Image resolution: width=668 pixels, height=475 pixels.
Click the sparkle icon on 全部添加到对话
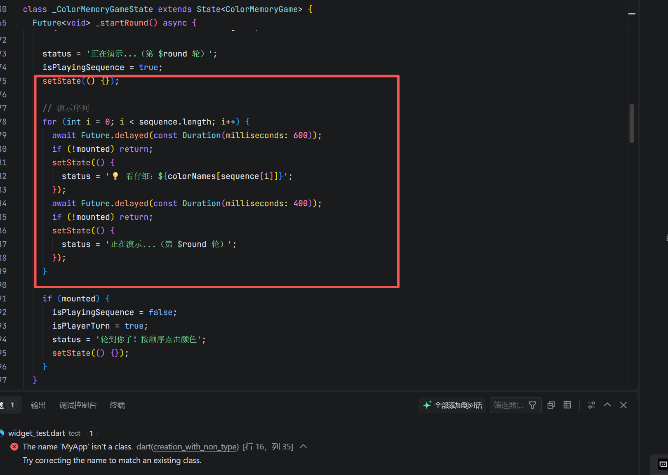click(427, 405)
